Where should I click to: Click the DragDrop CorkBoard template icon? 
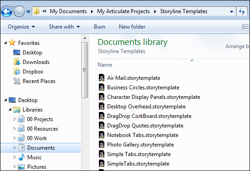(x=102, y=116)
